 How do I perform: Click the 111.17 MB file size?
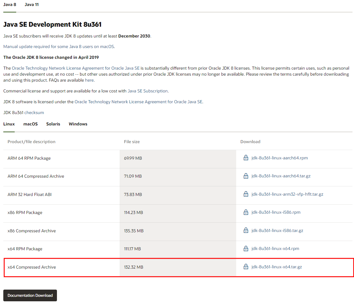[x=132, y=249]
